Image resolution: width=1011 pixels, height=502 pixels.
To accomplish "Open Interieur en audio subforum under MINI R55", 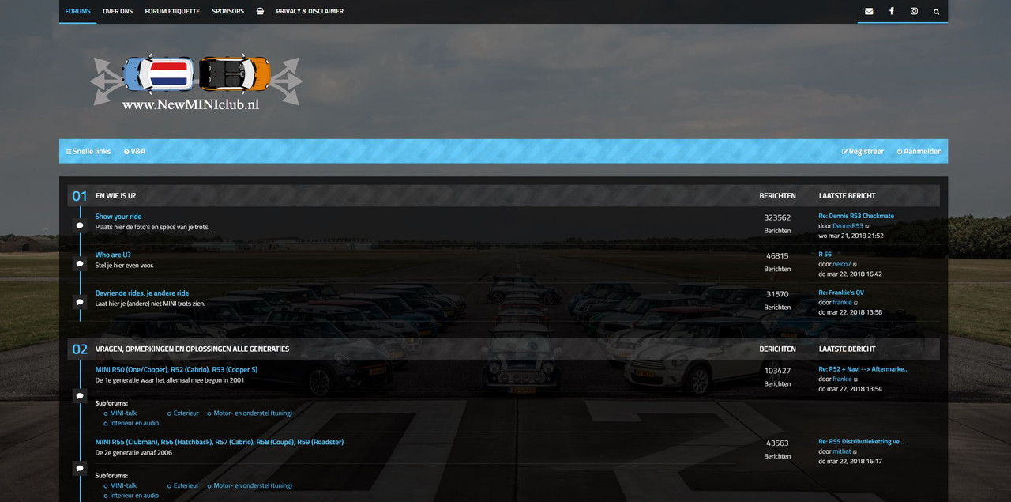I will 134,496.
